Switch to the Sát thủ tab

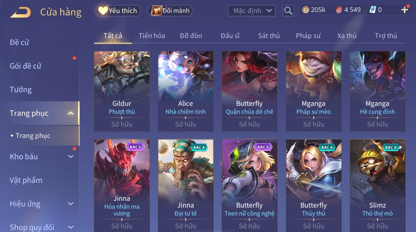pos(269,36)
